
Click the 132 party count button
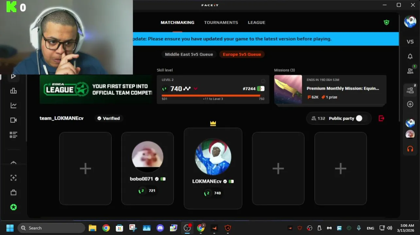point(318,118)
